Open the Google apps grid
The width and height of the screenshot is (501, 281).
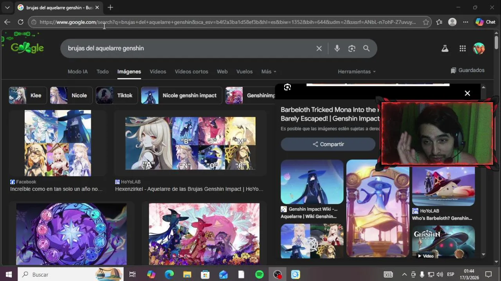[x=463, y=48]
